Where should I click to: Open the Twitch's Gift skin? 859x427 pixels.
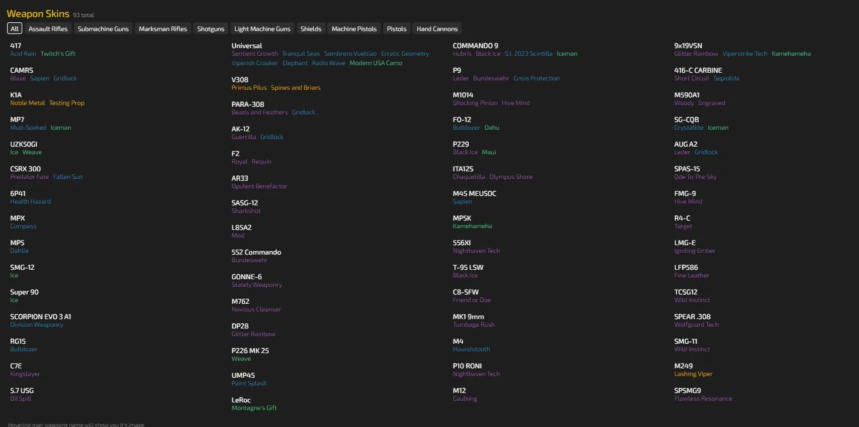tap(58, 53)
